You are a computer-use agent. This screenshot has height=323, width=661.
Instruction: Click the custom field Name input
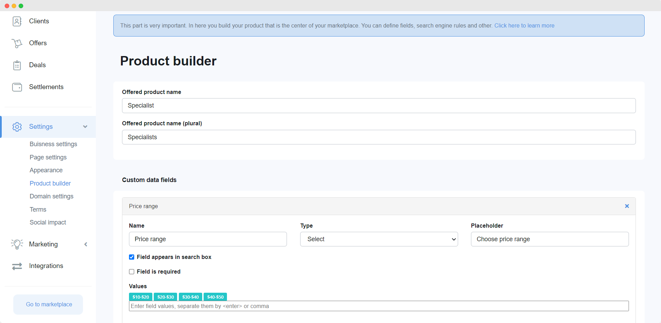click(208, 239)
